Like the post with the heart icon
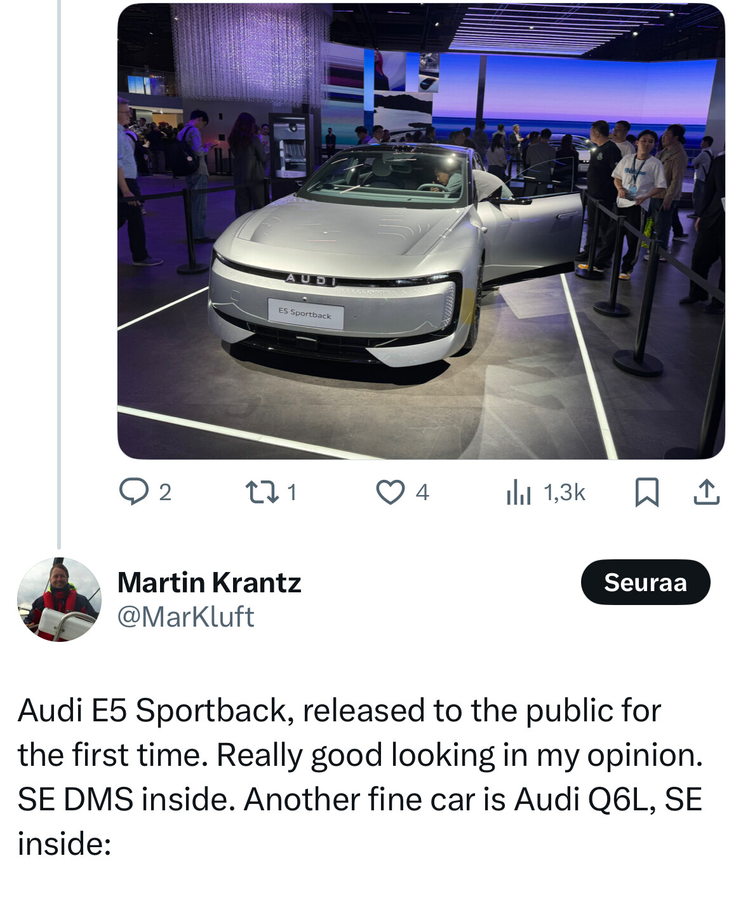 [x=390, y=492]
